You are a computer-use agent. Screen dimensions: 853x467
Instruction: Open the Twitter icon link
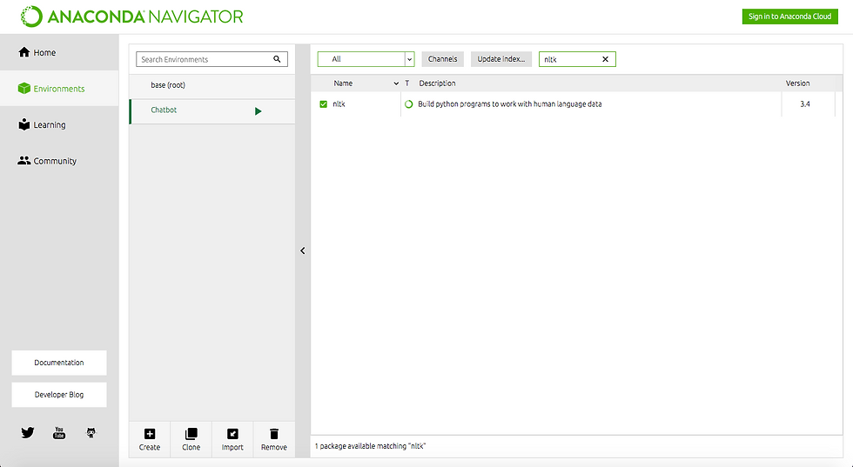tap(28, 433)
